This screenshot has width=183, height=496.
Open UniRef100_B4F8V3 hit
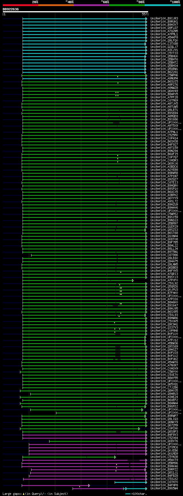click(x=164, y=435)
